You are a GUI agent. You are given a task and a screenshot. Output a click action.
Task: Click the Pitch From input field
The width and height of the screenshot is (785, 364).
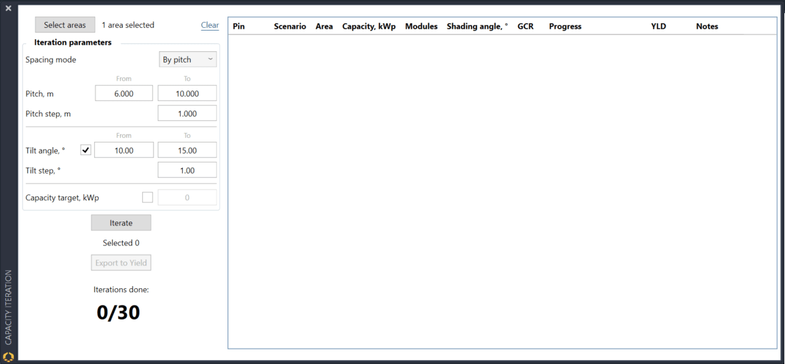(x=124, y=94)
